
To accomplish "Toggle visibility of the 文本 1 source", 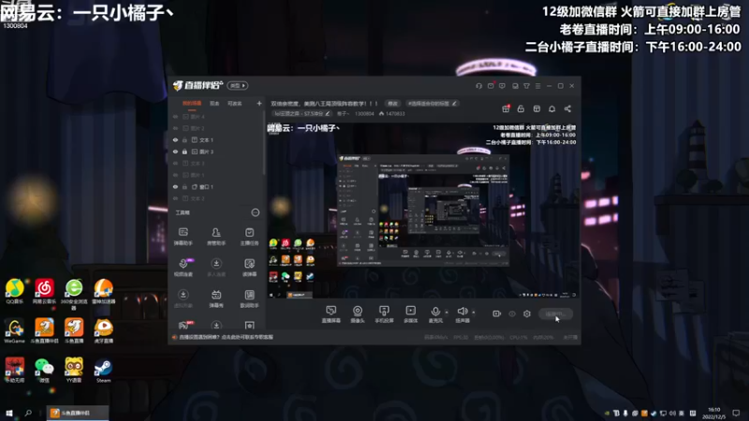I will coord(175,139).
